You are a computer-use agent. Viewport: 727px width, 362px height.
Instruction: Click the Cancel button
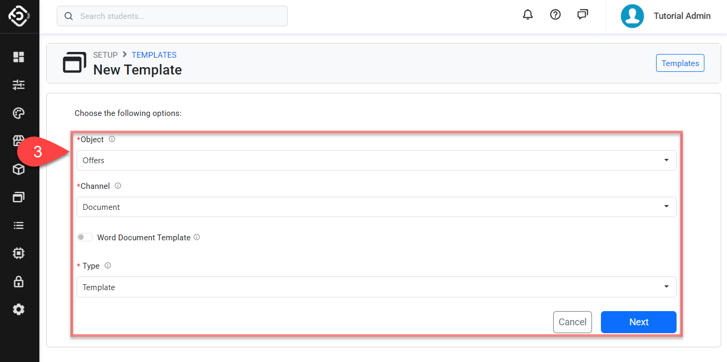pyautogui.click(x=573, y=322)
